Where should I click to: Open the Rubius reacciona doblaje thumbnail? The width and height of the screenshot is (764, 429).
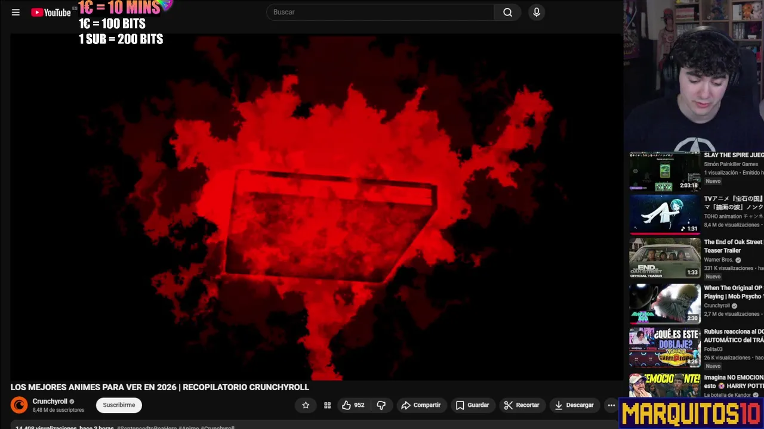pyautogui.click(x=665, y=347)
